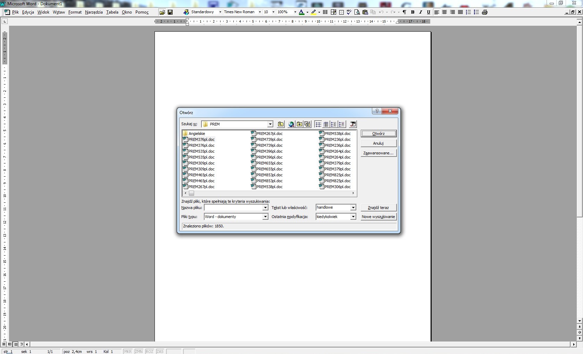The width and height of the screenshot is (583, 354).
Task: Open the Standardowy style dropdown
Action: pos(220,12)
